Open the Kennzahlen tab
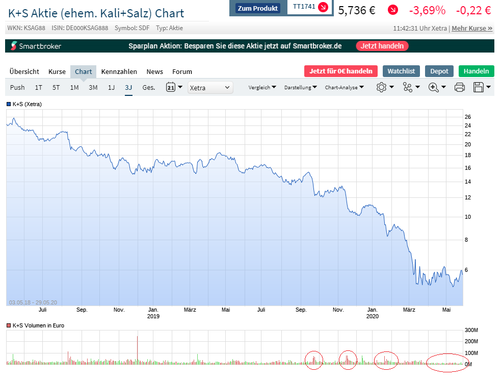The image size is (502, 381). tap(119, 71)
